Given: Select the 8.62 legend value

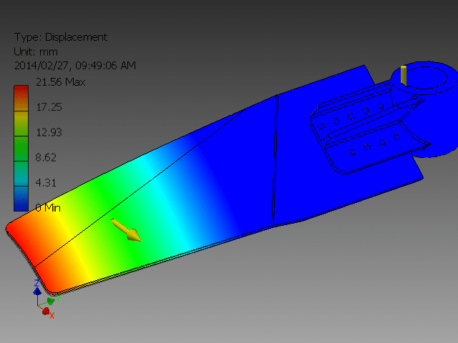Looking at the screenshot, I should tap(47, 157).
